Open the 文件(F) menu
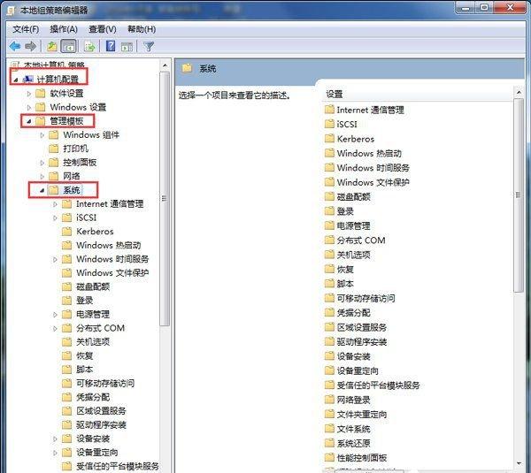 pos(26,29)
